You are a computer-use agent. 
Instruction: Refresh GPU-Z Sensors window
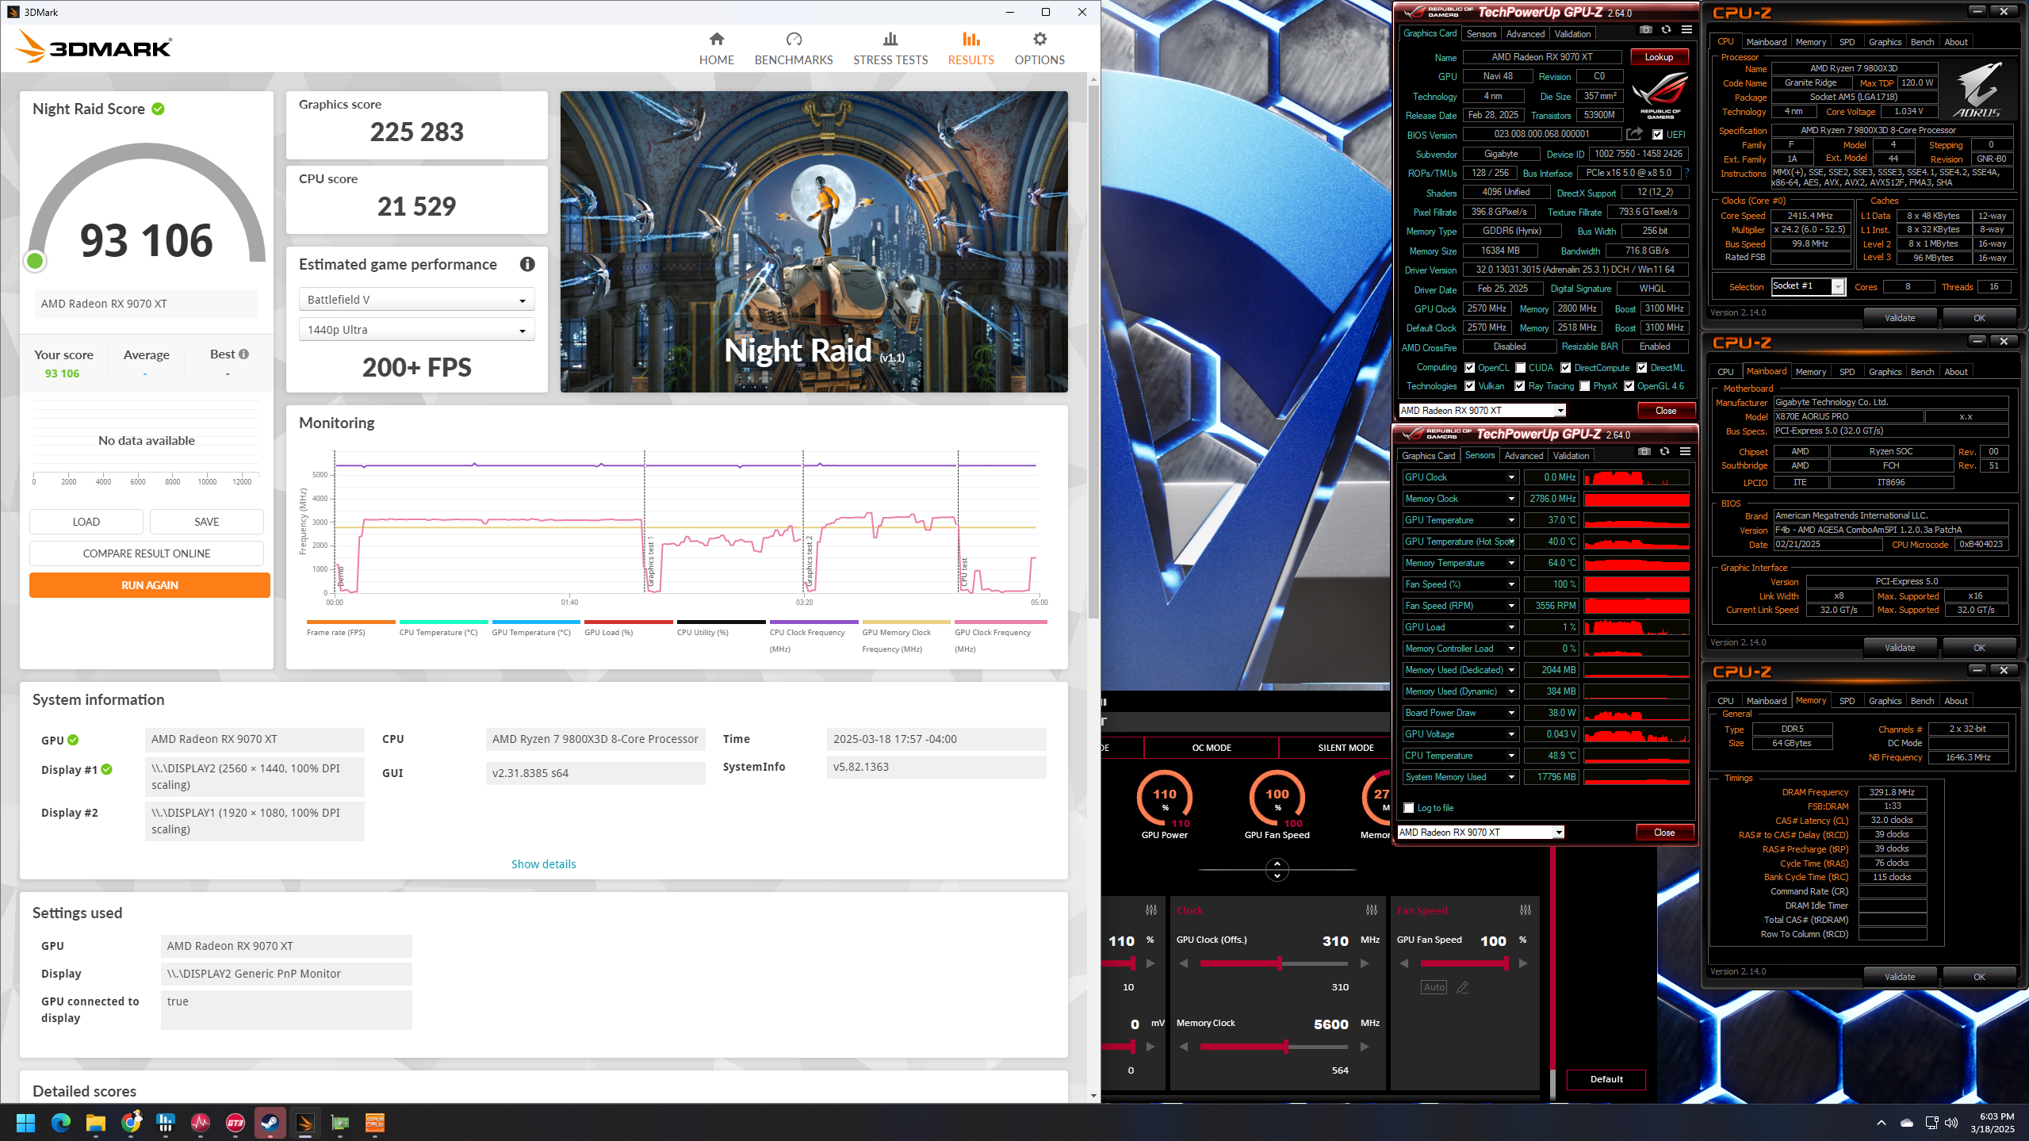pos(1664,452)
